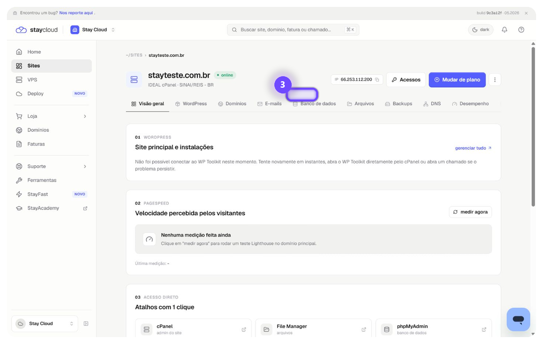Toggle dark mode
The width and height of the screenshot is (543, 344).
coord(480,29)
